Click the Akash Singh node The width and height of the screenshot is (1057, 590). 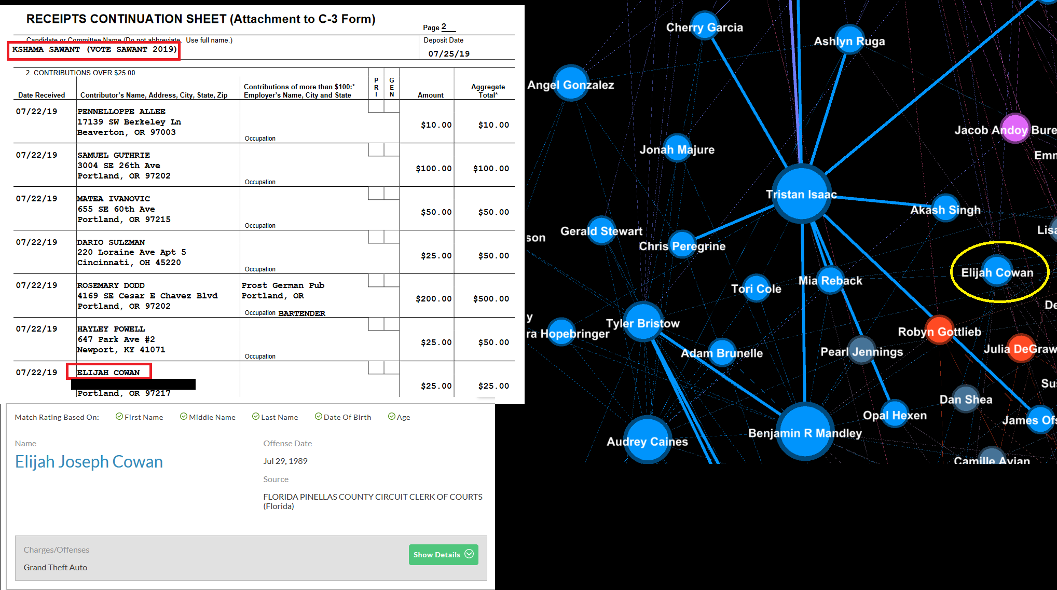[x=945, y=208]
